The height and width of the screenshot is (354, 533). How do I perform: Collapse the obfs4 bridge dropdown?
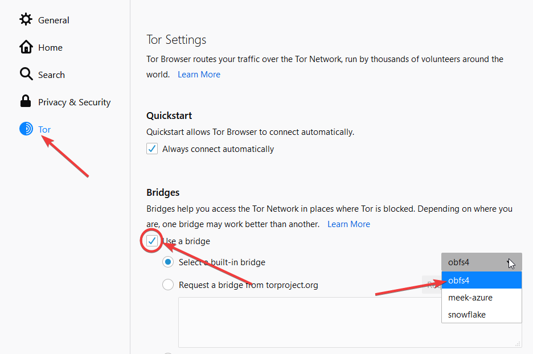pyautogui.click(x=481, y=262)
